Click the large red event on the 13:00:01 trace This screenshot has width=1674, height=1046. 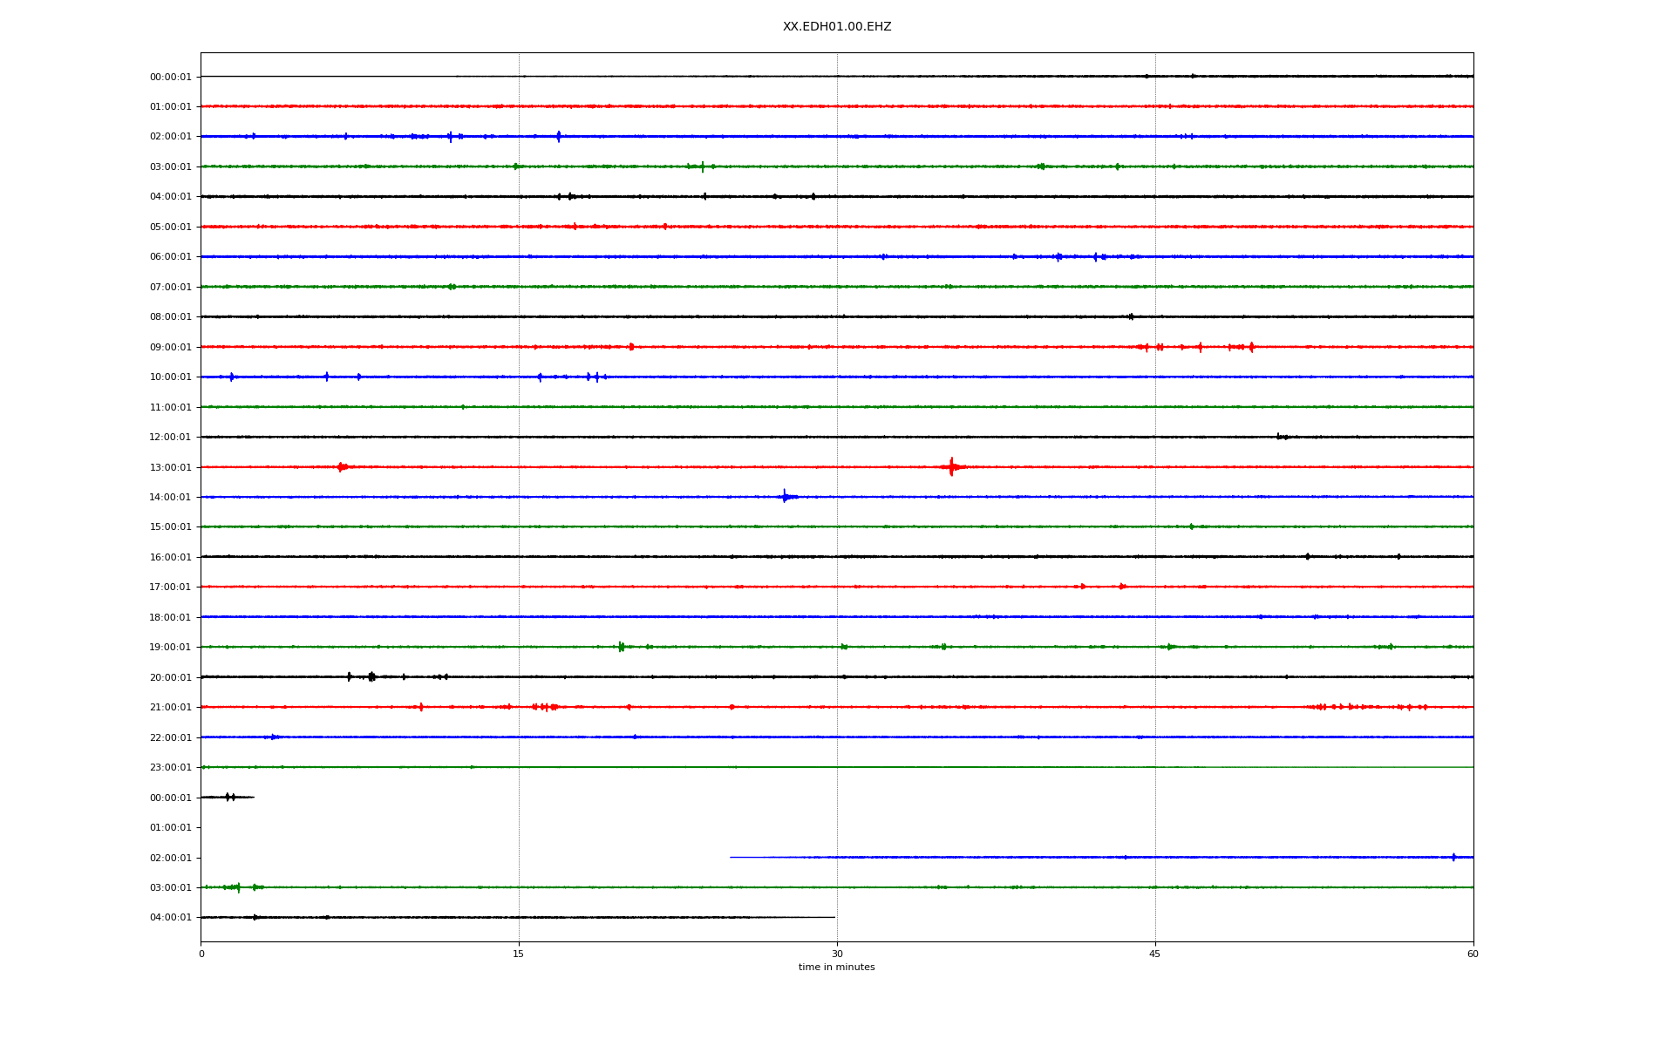[951, 467]
